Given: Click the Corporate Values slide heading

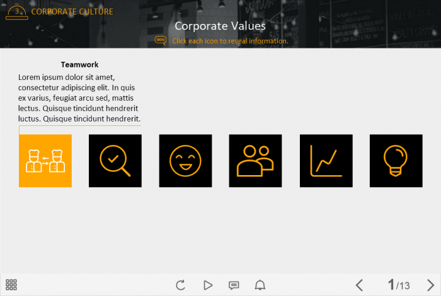Looking at the screenshot, I should tap(220, 26).
